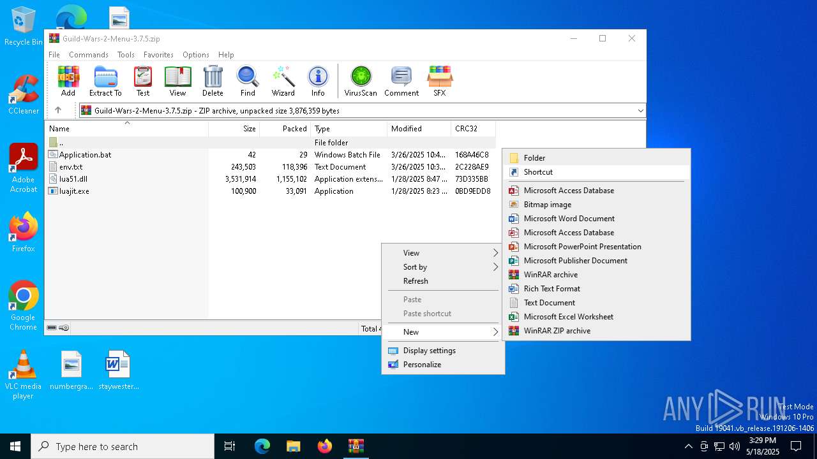Open the Options menu
The width and height of the screenshot is (817, 459).
(x=196, y=55)
